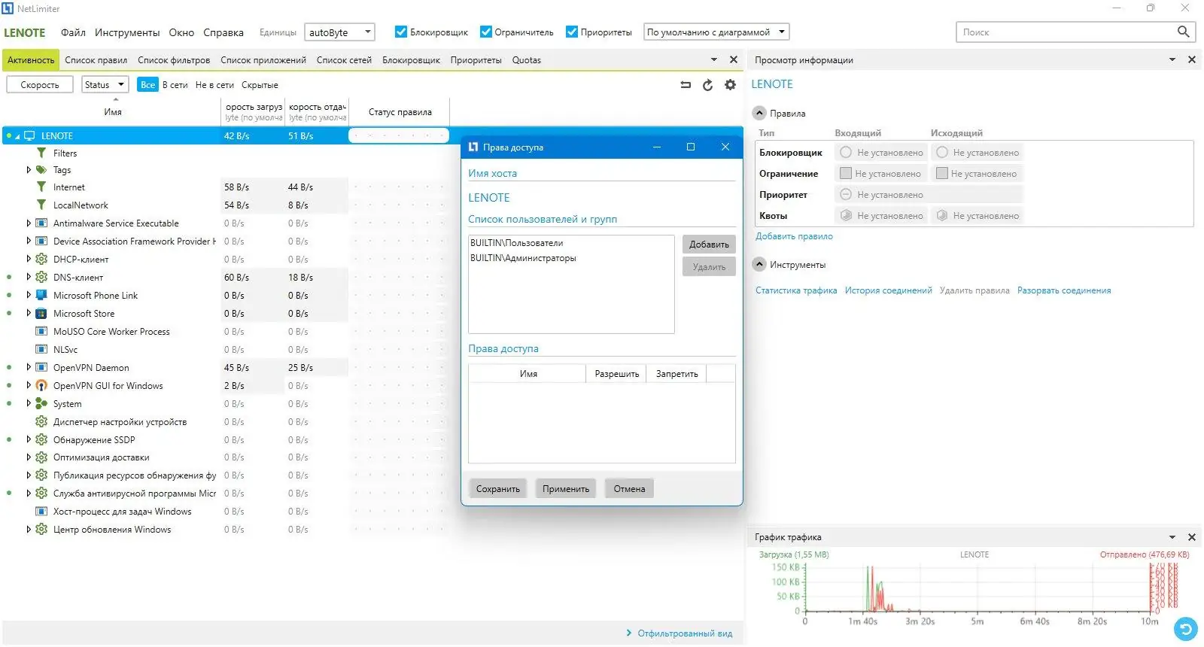Expand the System tree node

tap(29, 404)
